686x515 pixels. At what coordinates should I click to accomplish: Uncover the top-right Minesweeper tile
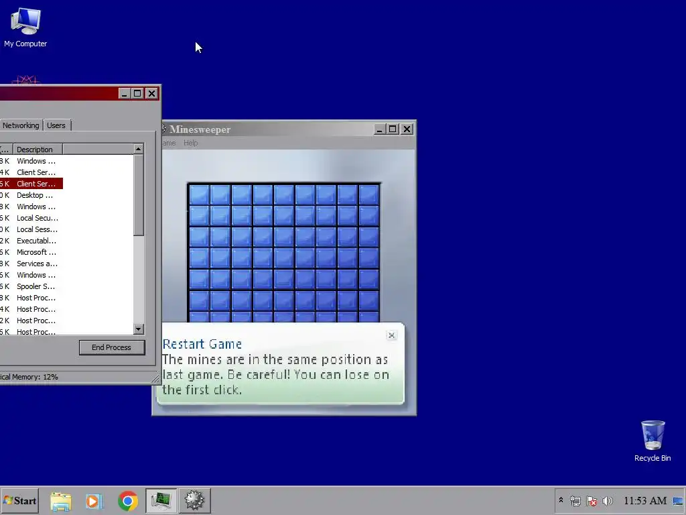(369, 194)
